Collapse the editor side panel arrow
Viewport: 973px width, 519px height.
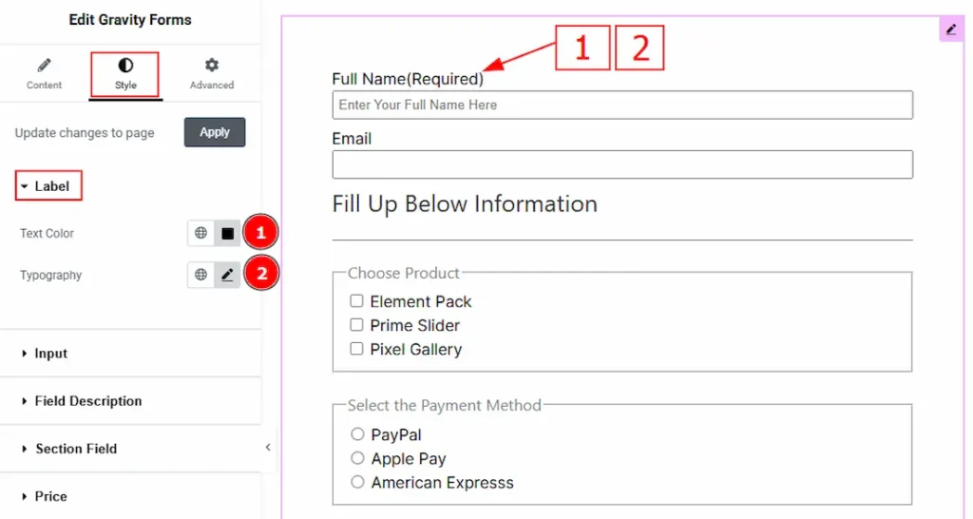coord(268,447)
